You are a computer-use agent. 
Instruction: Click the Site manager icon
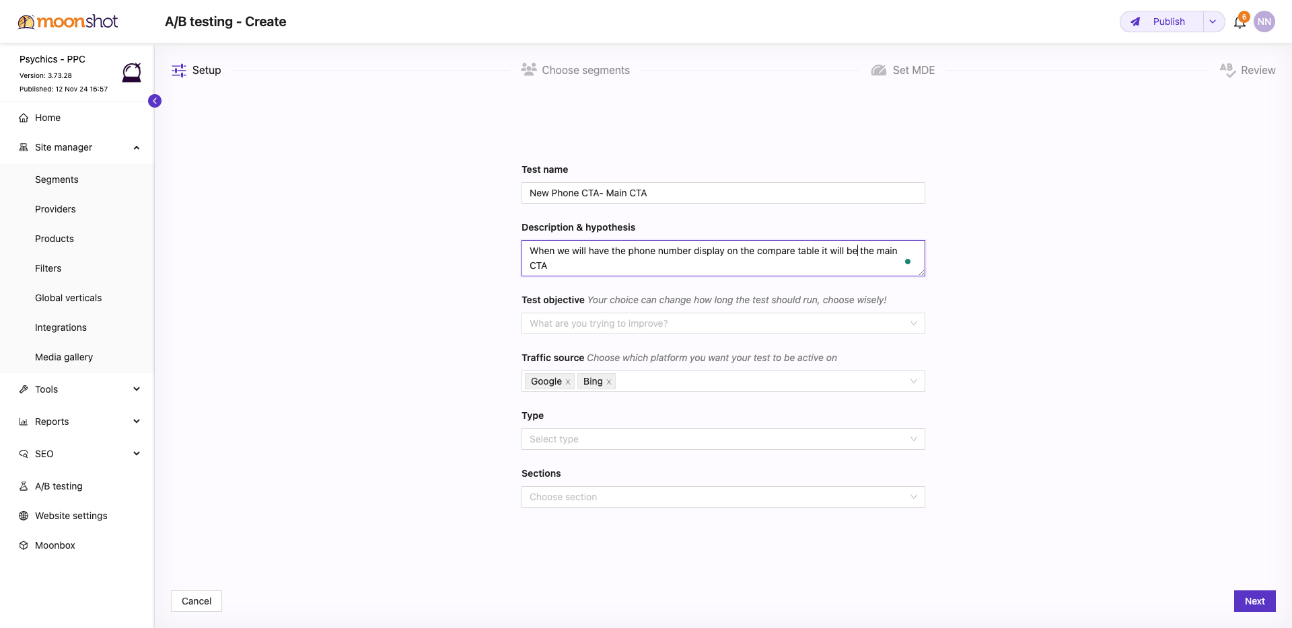(24, 147)
